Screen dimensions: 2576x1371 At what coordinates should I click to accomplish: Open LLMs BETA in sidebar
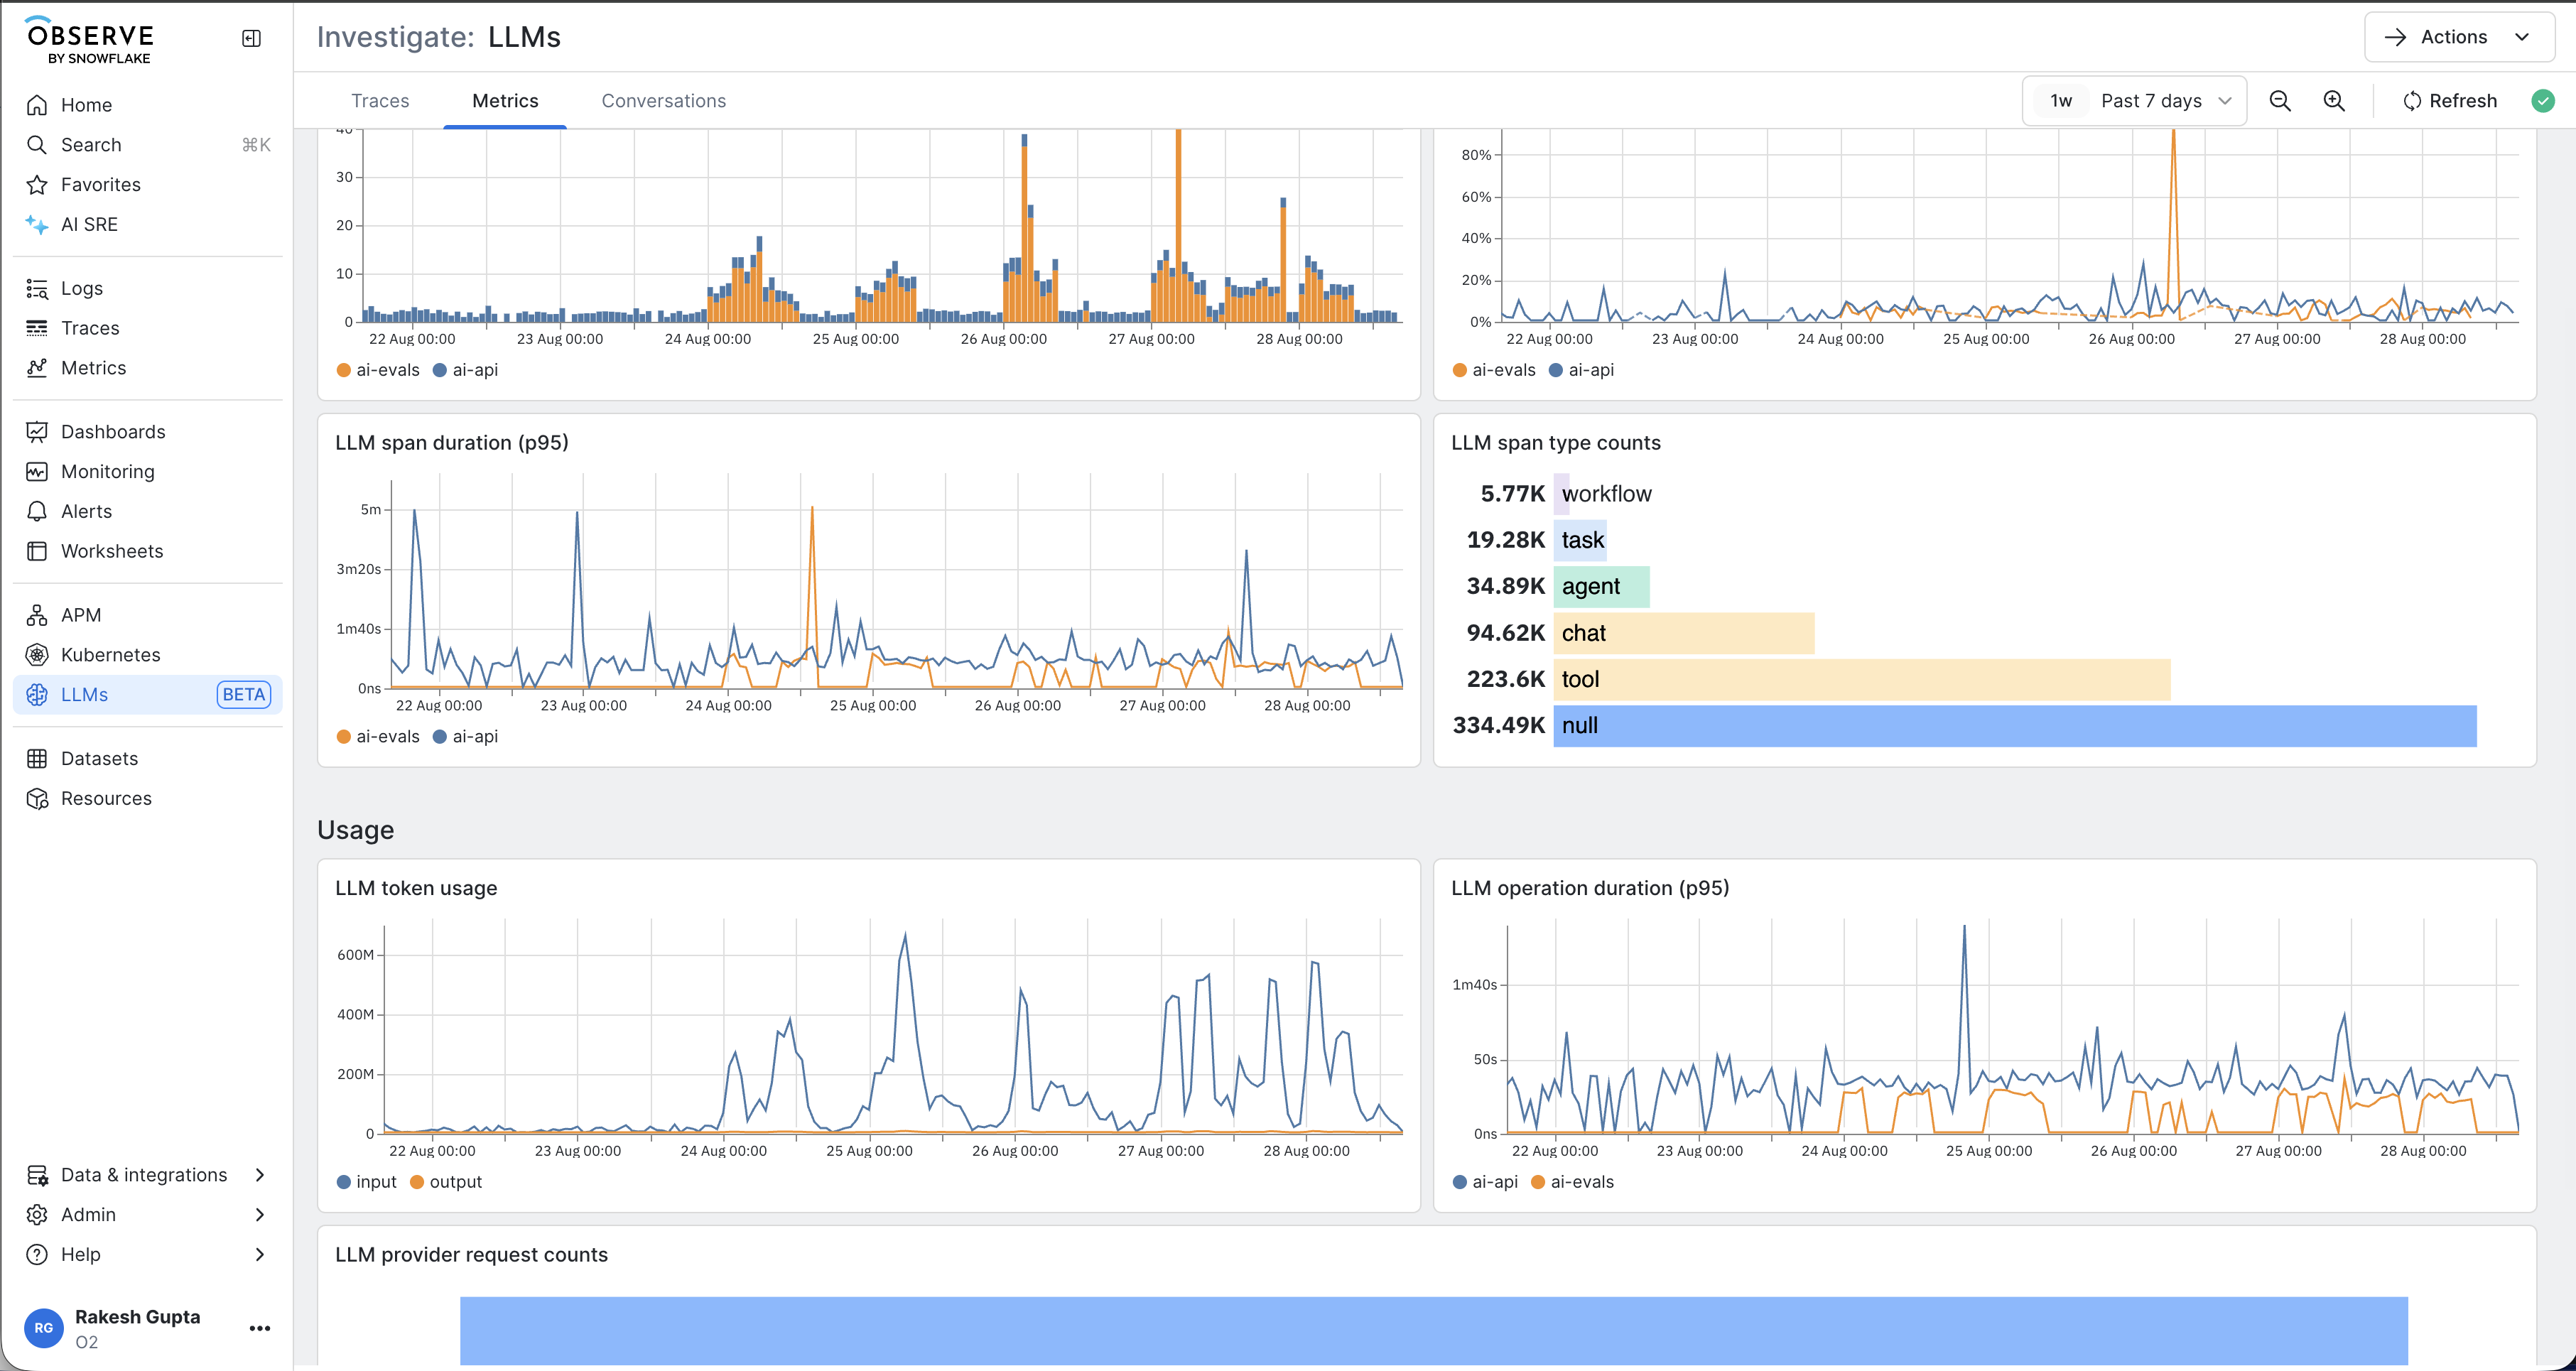148,695
